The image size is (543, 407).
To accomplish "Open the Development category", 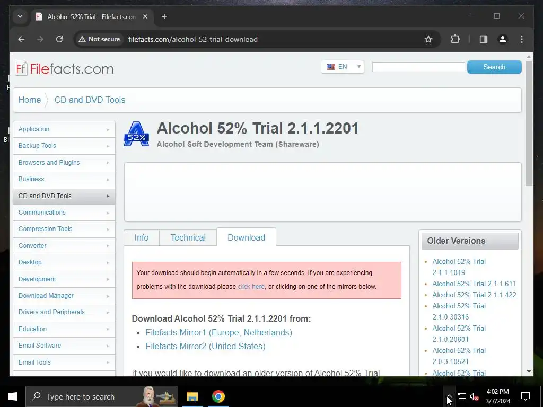I will (64, 279).
